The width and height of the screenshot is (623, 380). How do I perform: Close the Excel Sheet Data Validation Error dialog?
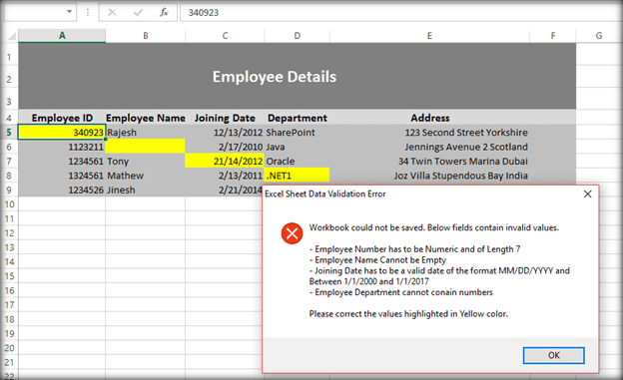(588, 193)
